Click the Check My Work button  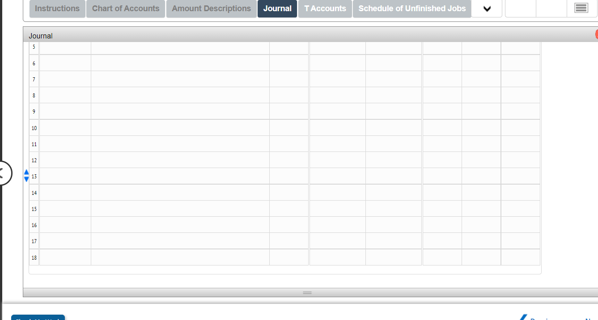pos(38,318)
